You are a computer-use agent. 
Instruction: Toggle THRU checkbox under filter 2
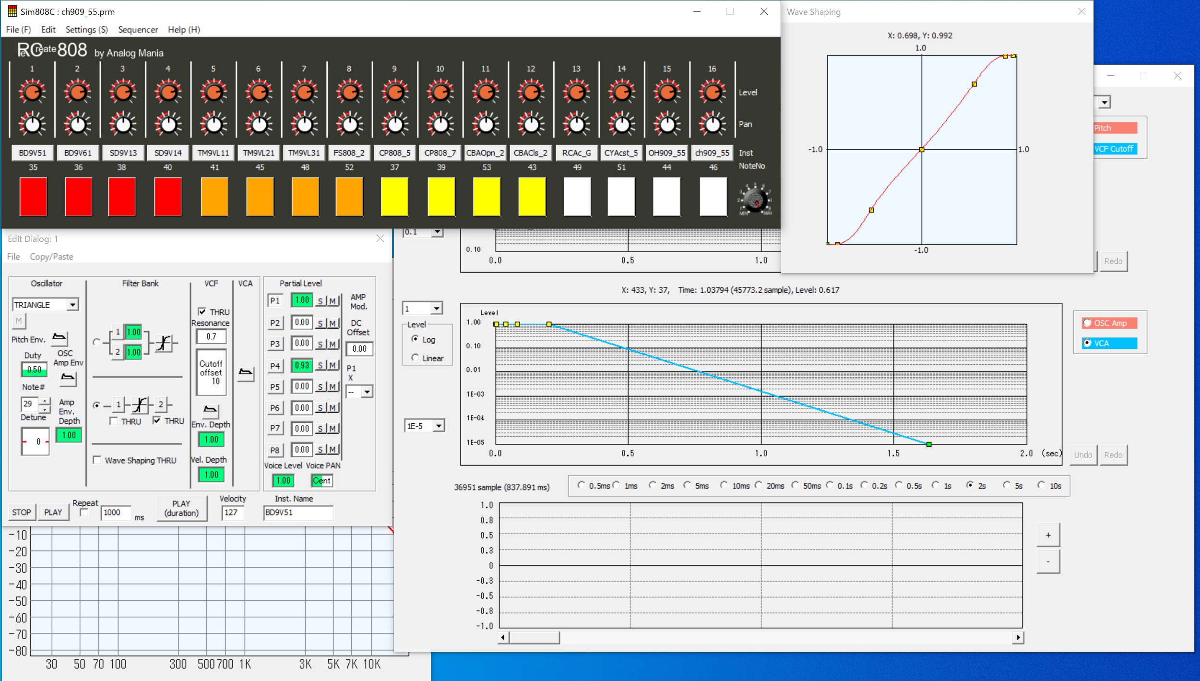coord(156,420)
